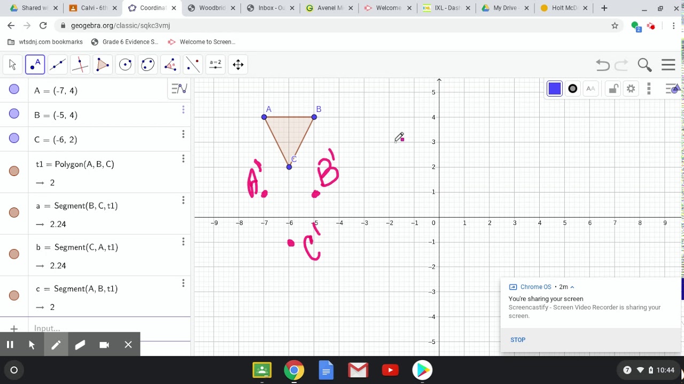Toggle visibility of point B
Image resolution: width=684 pixels, height=384 pixels.
pos(14,114)
